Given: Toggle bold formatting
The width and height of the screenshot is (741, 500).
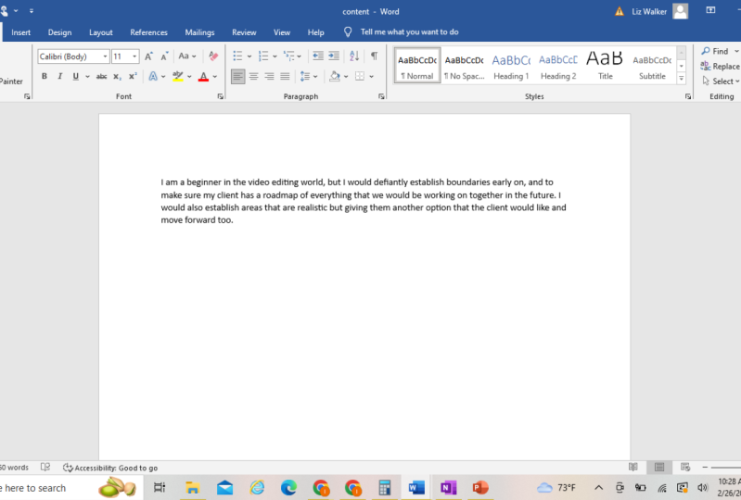Looking at the screenshot, I should coord(44,76).
